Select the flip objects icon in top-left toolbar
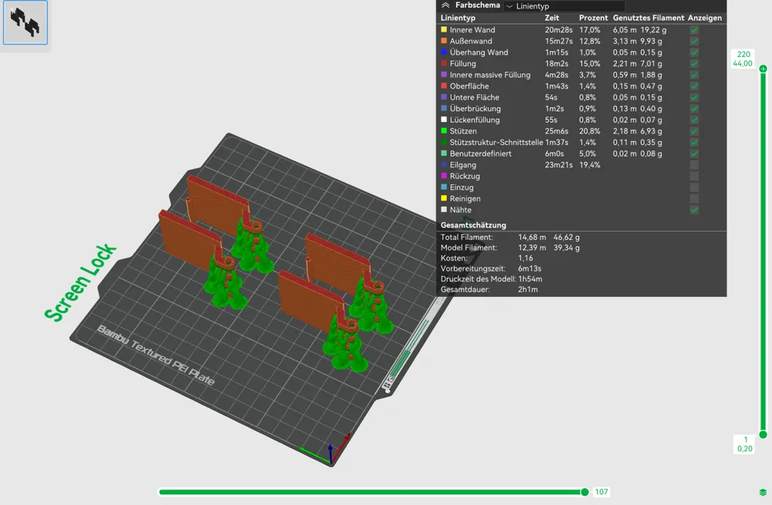This screenshot has width=772, height=505. [25, 23]
